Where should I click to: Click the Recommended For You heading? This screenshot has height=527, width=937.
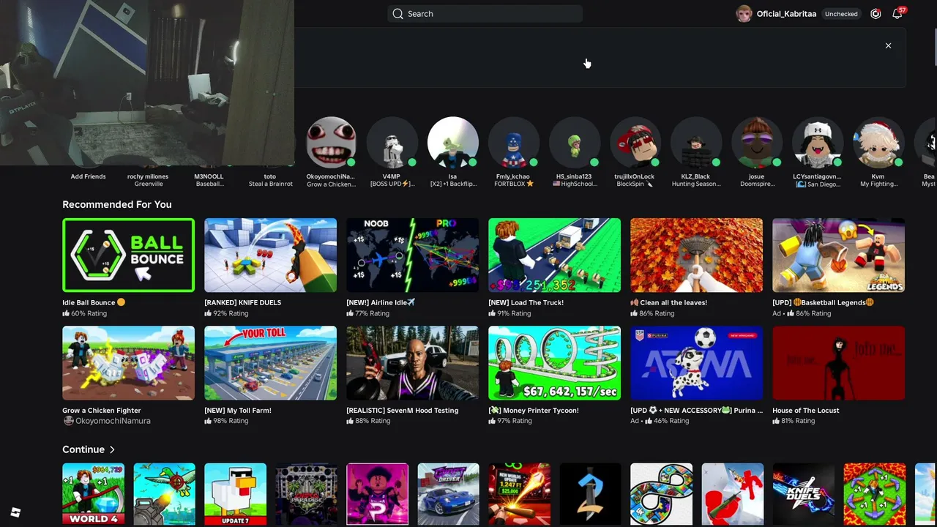117,204
